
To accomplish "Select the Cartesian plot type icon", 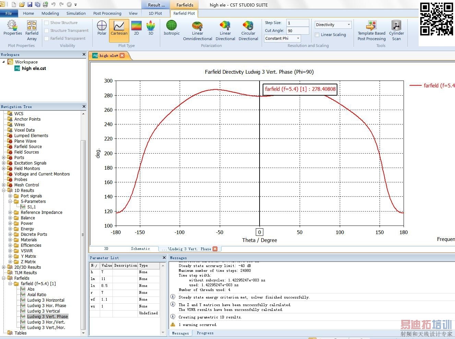I will [x=119, y=28].
